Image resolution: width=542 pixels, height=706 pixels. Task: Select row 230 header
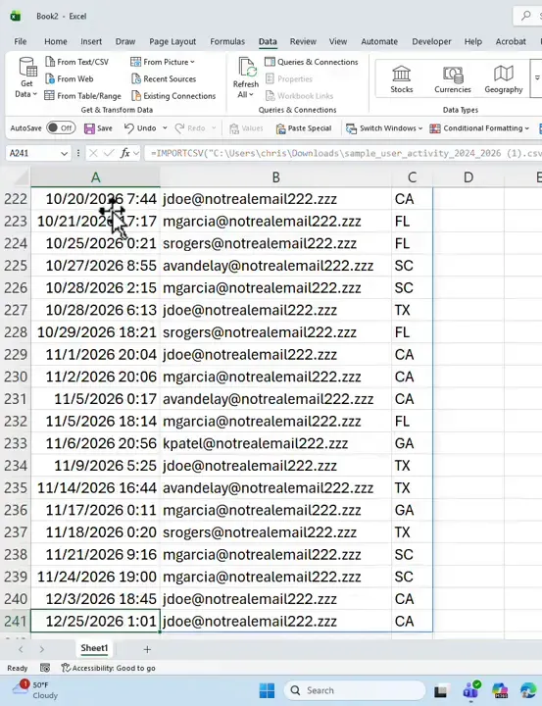tap(16, 377)
